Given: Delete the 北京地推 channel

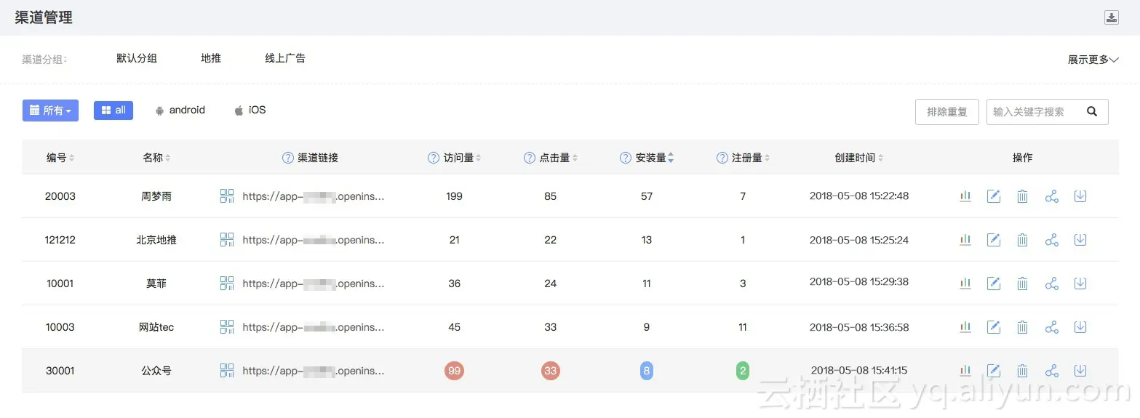Looking at the screenshot, I should [x=1022, y=240].
